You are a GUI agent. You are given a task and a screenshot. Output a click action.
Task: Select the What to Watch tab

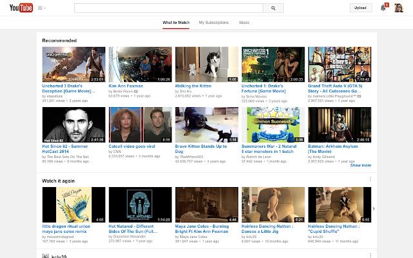pyautogui.click(x=176, y=23)
